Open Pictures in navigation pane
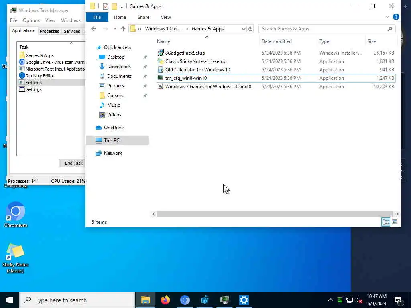The image size is (411, 308). click(115, 86)
